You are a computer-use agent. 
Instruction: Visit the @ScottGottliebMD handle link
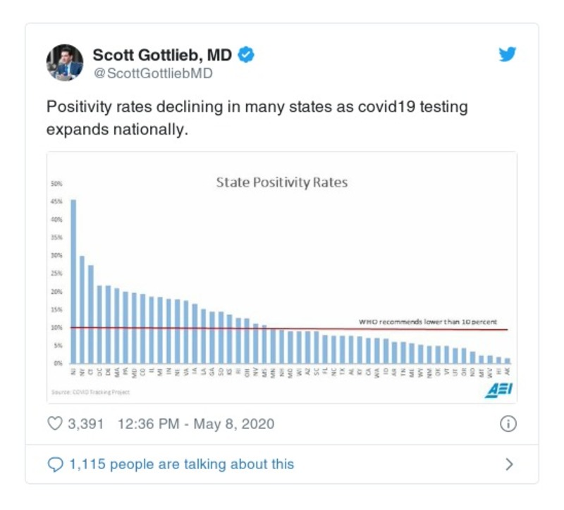(152, 73)
